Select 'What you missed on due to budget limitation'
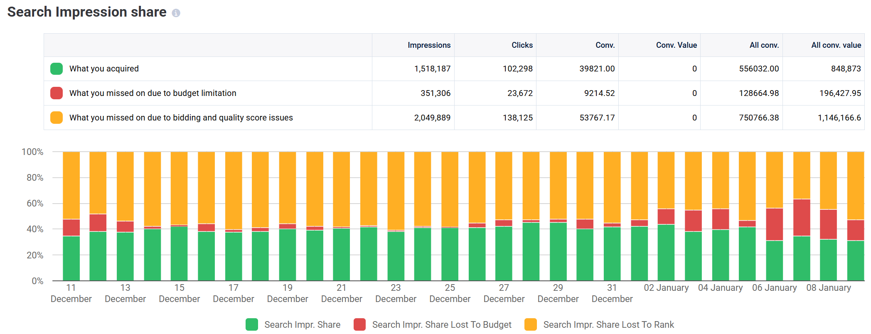This screenshot has width=871, height=334. (x=153, y=93)
